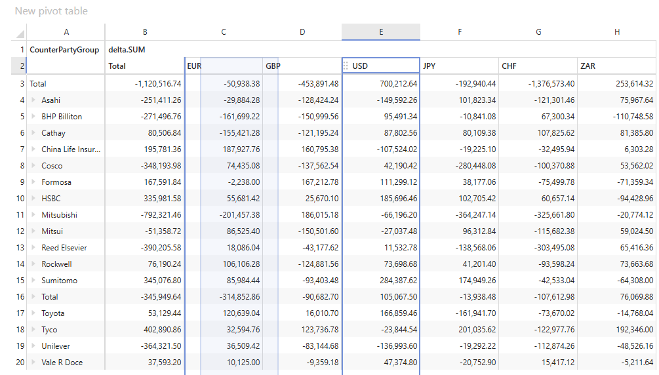
Task: Select column D header
Action: click(x=302, y=32)
